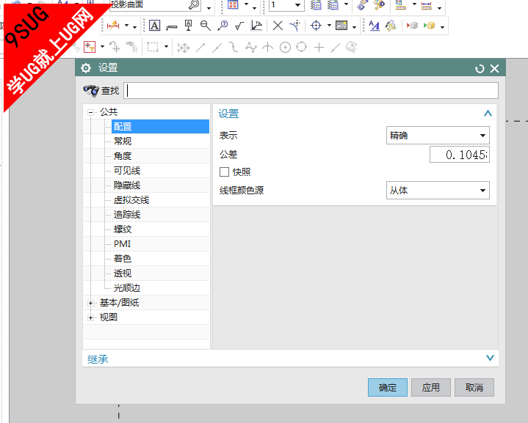
Task: Select the snap Quadrant Point icon
Action: pyautogui.click(x=302, y=47)
